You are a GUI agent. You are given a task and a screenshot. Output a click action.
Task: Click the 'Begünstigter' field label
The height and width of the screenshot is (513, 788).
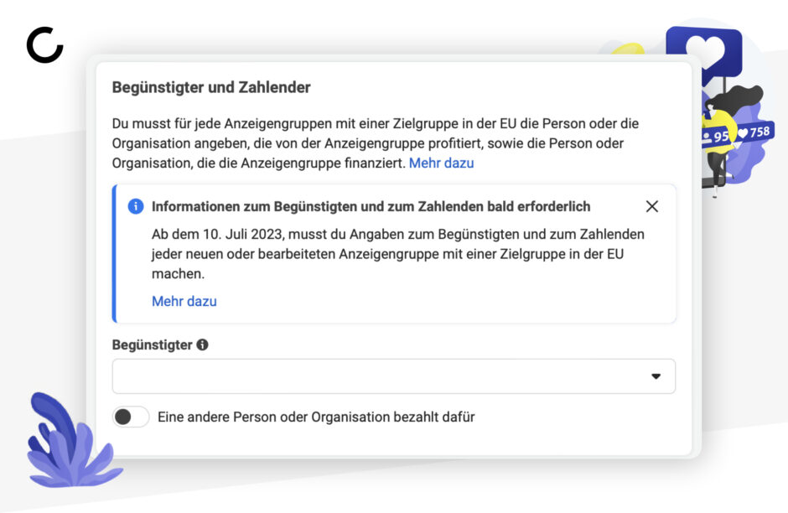coord(153,345)
